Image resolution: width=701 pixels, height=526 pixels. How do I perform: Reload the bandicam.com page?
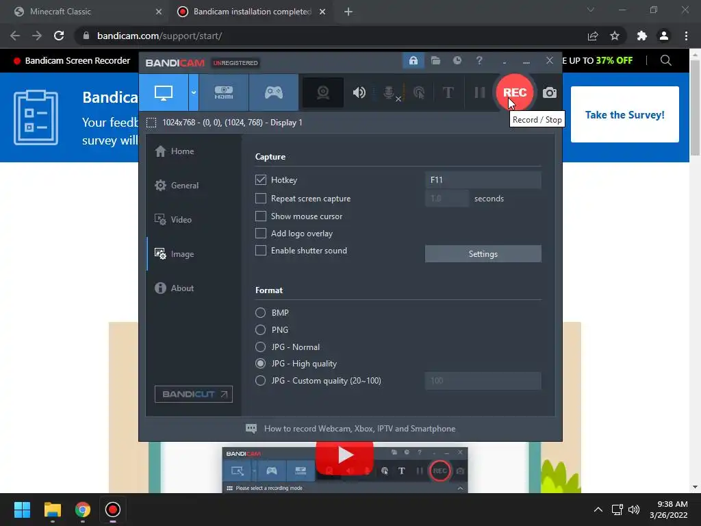59,36
